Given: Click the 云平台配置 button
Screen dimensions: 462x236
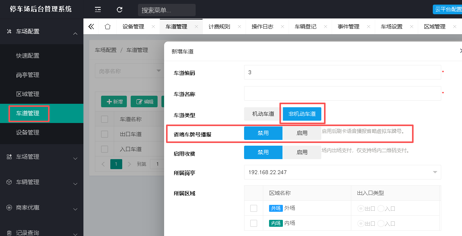Looking at the screenshot, I should point(447,10).
